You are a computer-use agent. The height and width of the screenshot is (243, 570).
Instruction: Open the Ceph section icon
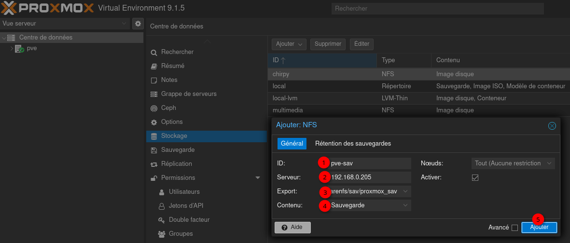pos(154,108)
